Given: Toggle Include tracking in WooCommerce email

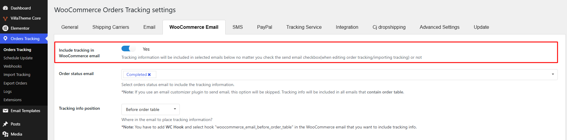Looking at the screenshot, I should click(x=129, y=49).
